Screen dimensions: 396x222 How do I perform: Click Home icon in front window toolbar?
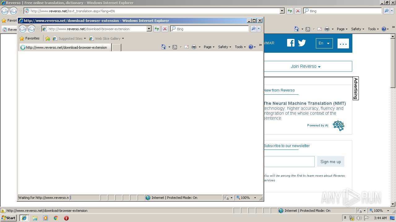coord(164,47)
